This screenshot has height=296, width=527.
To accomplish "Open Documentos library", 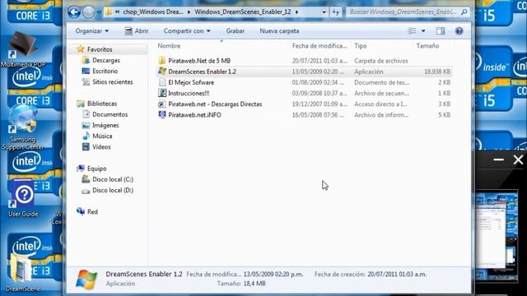I will point(110,114).
